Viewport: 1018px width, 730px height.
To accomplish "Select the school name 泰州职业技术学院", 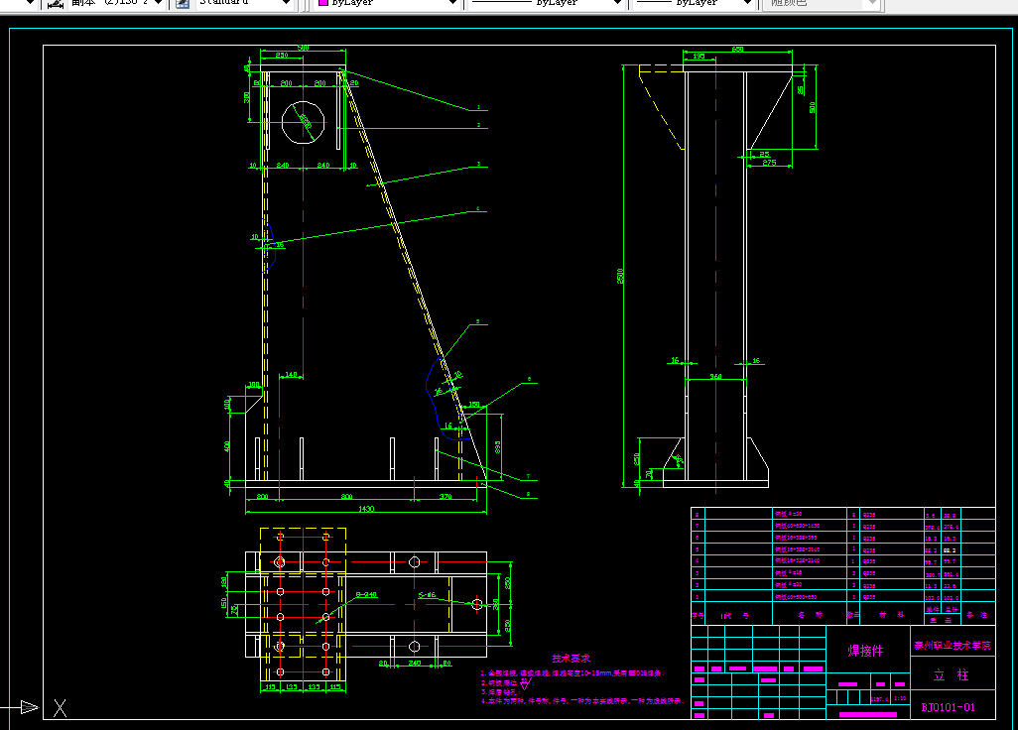I will 953,646.
